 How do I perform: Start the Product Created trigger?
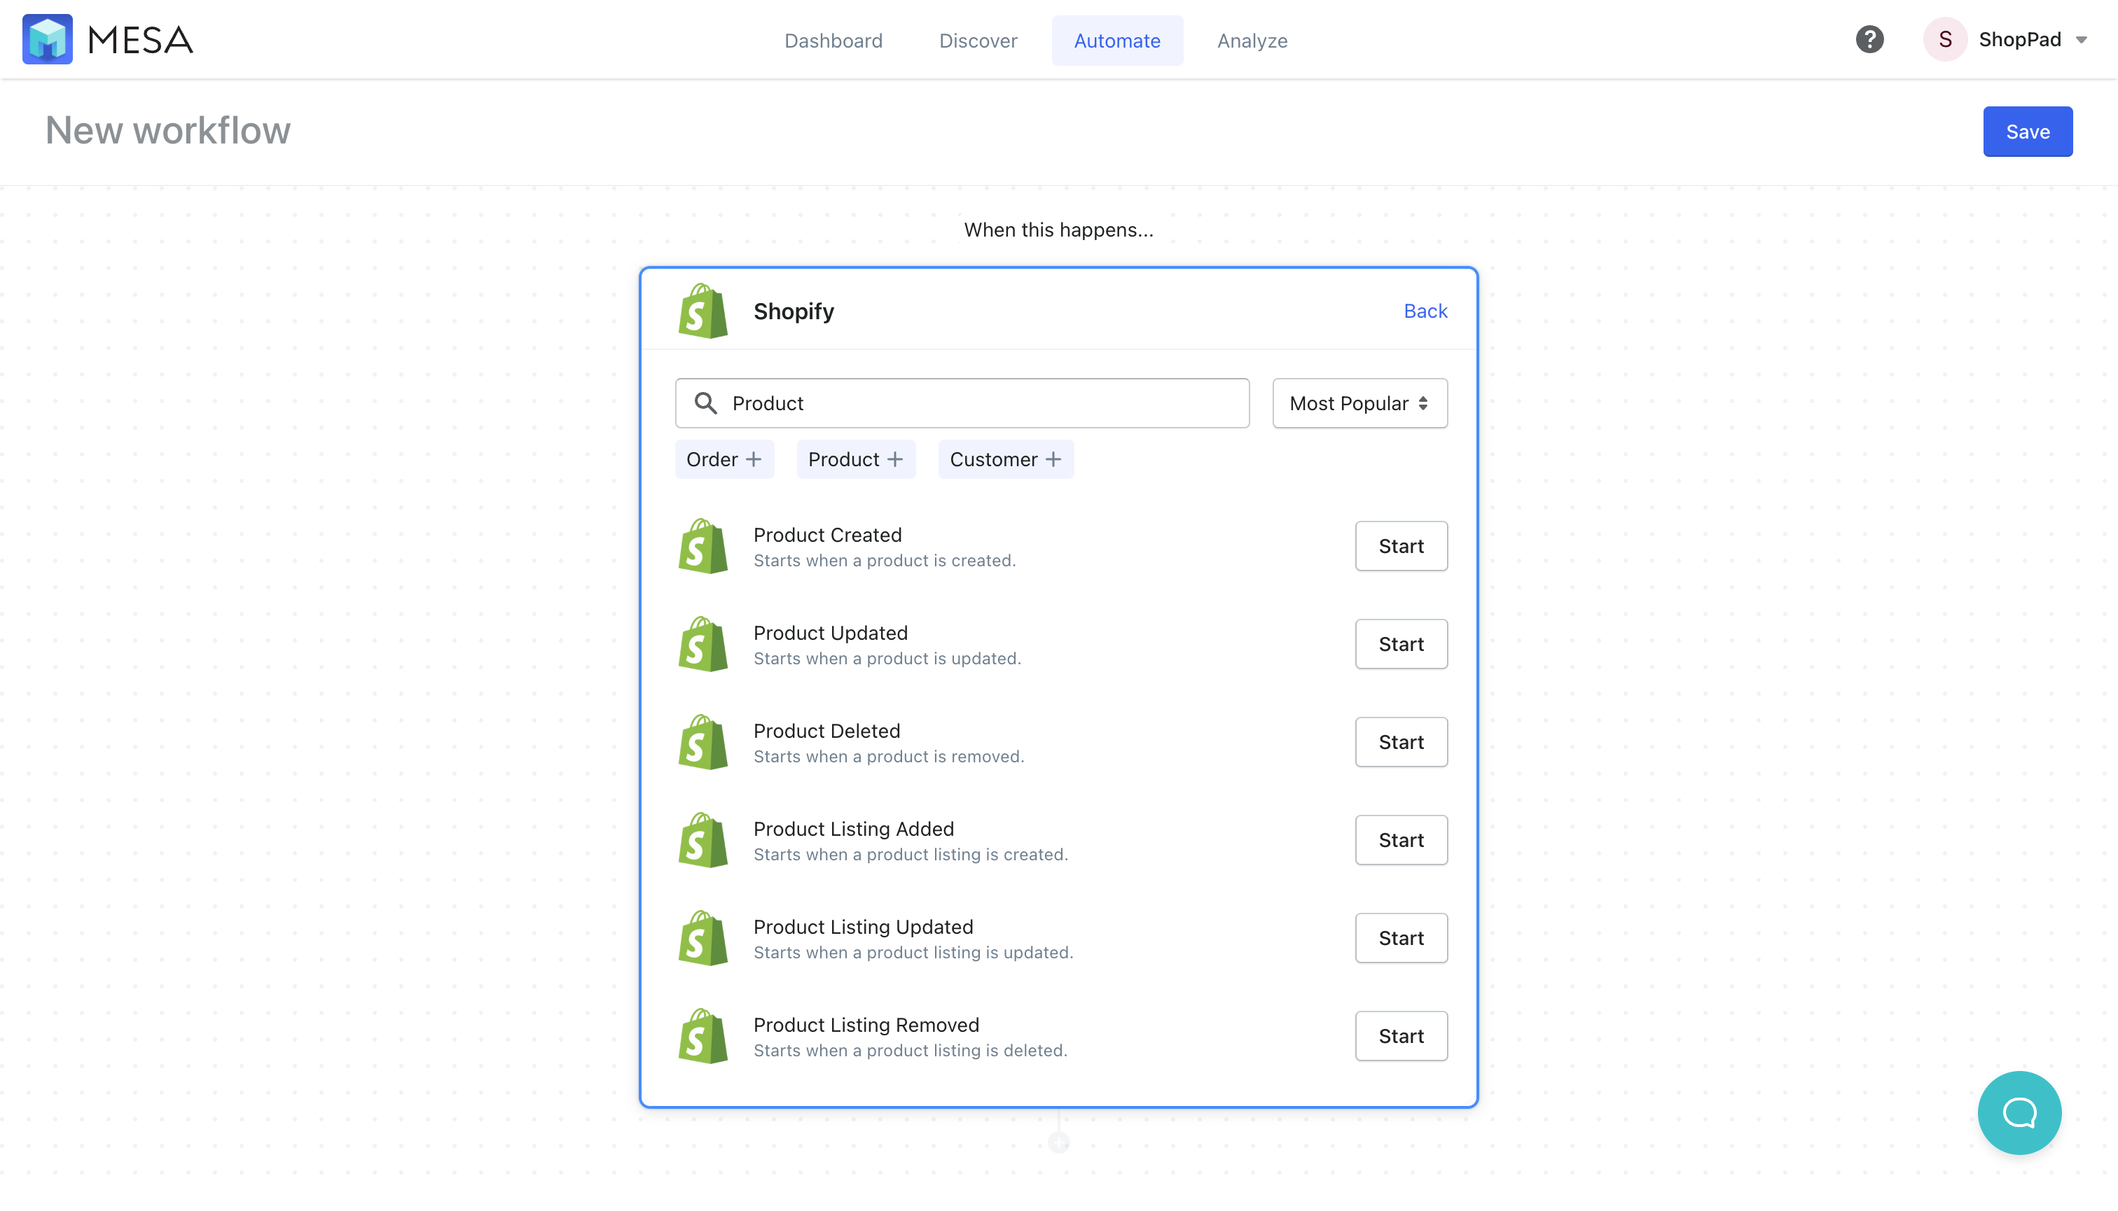1401,547
